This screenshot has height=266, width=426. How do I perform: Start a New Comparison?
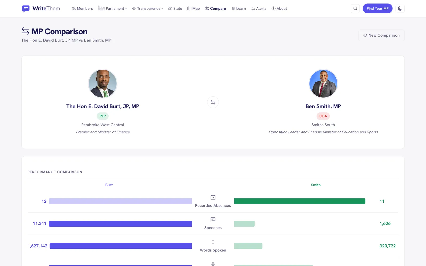(381, 35)
